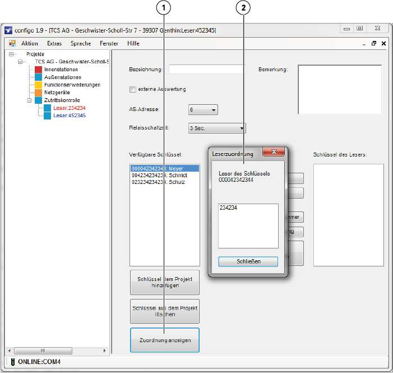The height and width of the screenshot is (373, 393).
Task: Click the application icon in the menu bar
Action: click(12, 43)
